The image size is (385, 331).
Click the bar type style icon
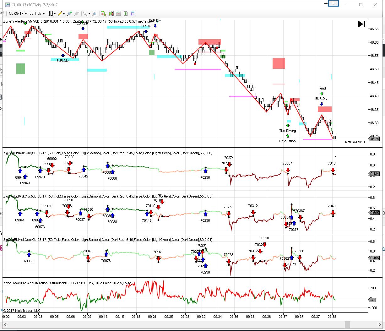(51, 14)
